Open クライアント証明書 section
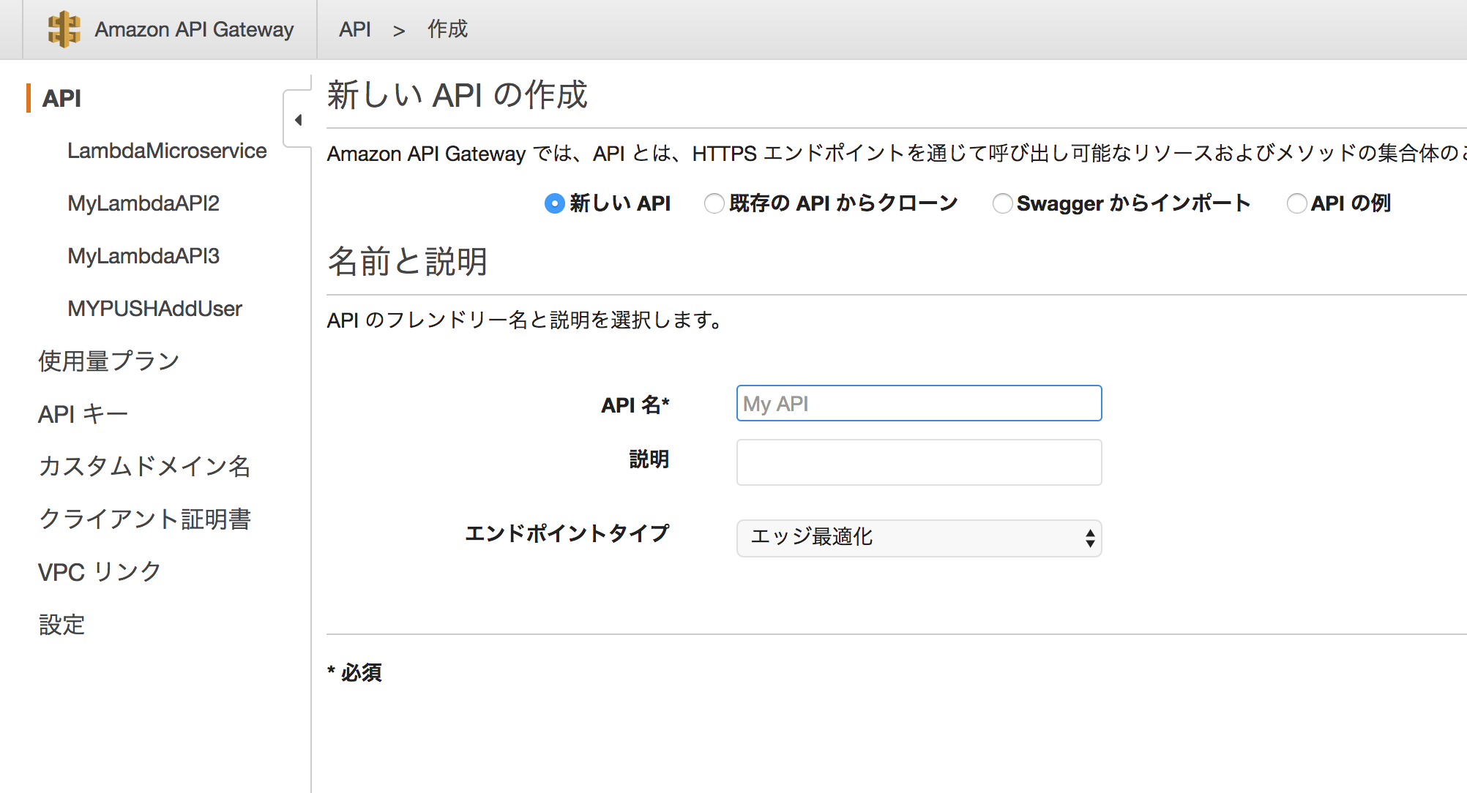 [x=144, y=519]
